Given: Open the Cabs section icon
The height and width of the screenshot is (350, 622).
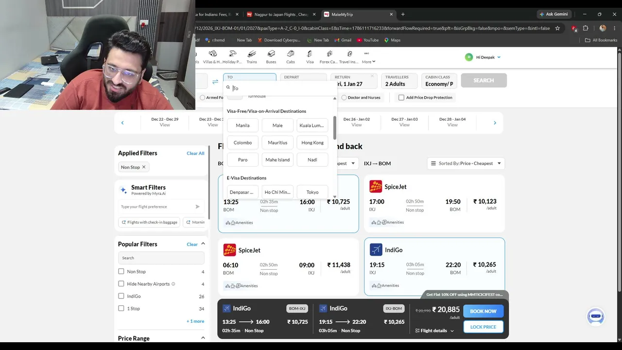Looking at the screenshot, I should (291, 53).
